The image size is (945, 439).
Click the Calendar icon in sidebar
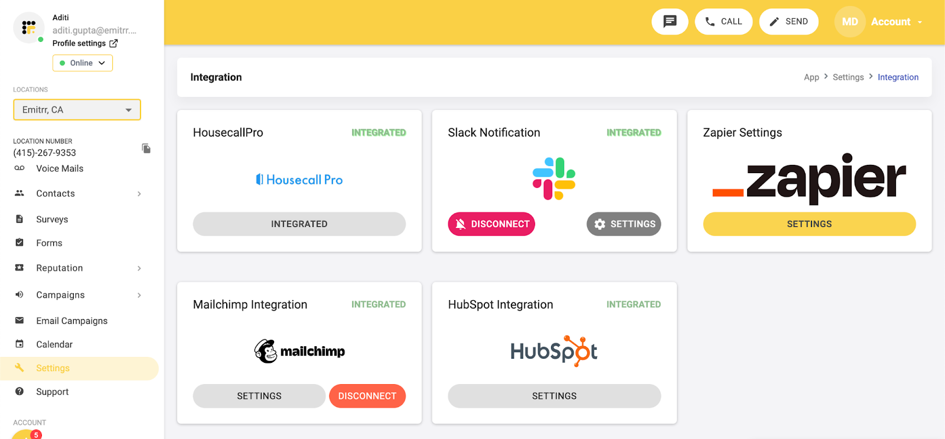[x=19, y=344]
